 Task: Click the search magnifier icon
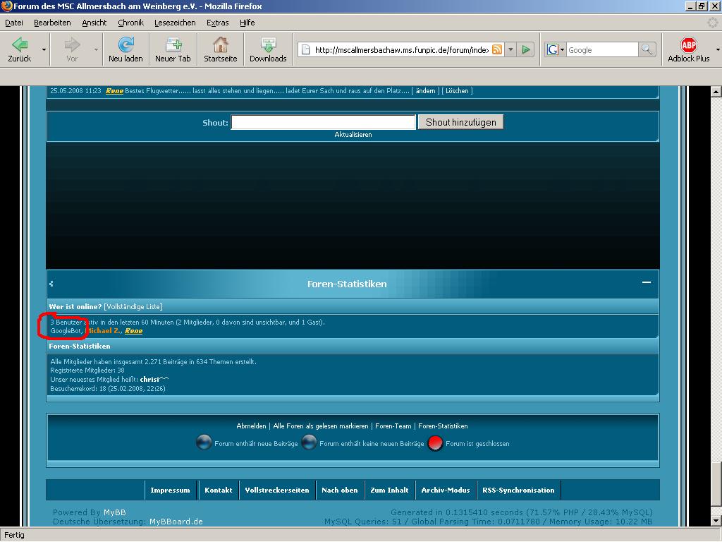click(646, 49)
